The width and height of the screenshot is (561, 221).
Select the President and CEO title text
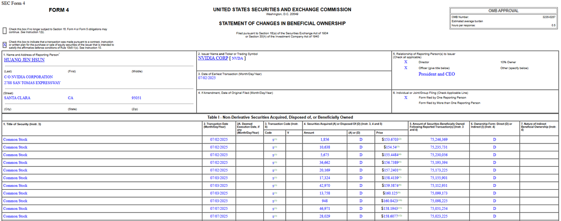[436, 74]
